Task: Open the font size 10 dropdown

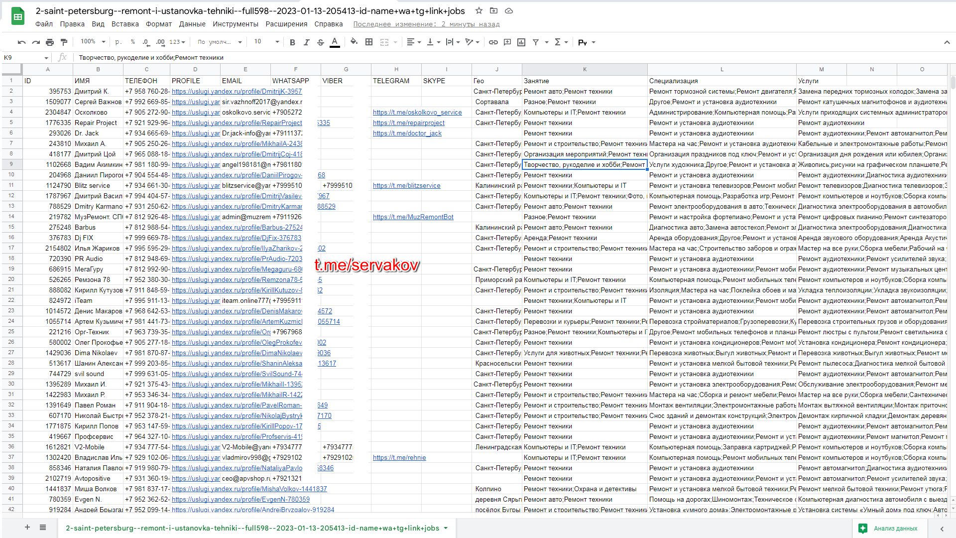Action: tap(266, 42)
